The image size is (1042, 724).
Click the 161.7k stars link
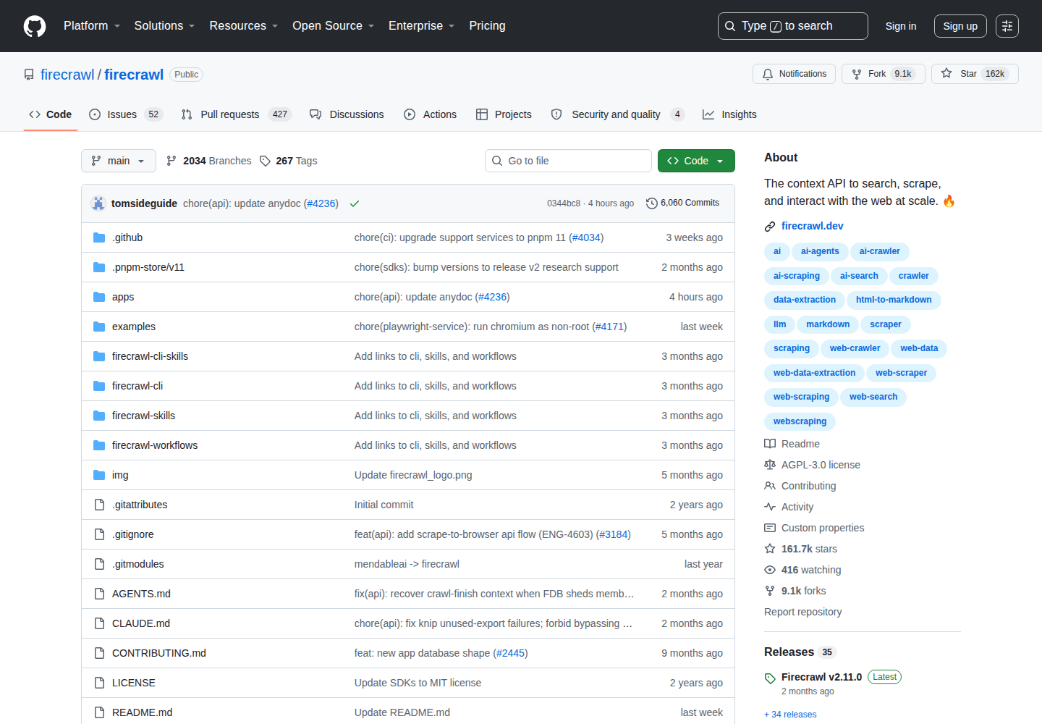click(809, 549)
